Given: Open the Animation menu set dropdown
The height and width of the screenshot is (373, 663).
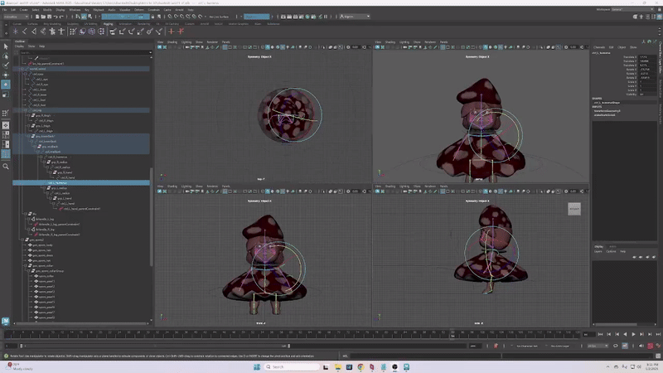Looking at the screenshot, I should pyautogui.click(x=15, y=16).
